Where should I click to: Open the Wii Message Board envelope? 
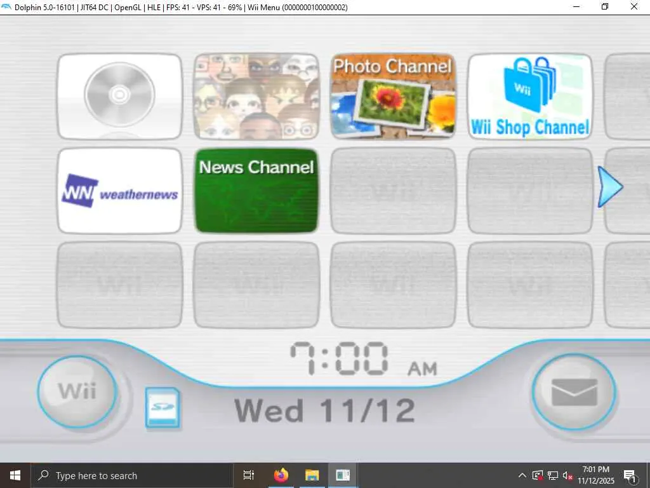click(x=574, y=392)
